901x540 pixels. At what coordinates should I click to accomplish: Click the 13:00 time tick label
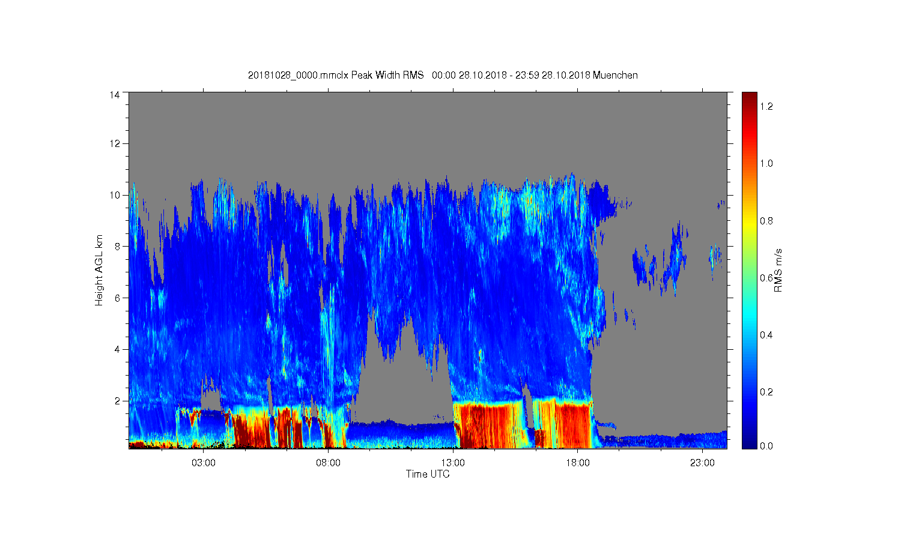pos(453,463)
